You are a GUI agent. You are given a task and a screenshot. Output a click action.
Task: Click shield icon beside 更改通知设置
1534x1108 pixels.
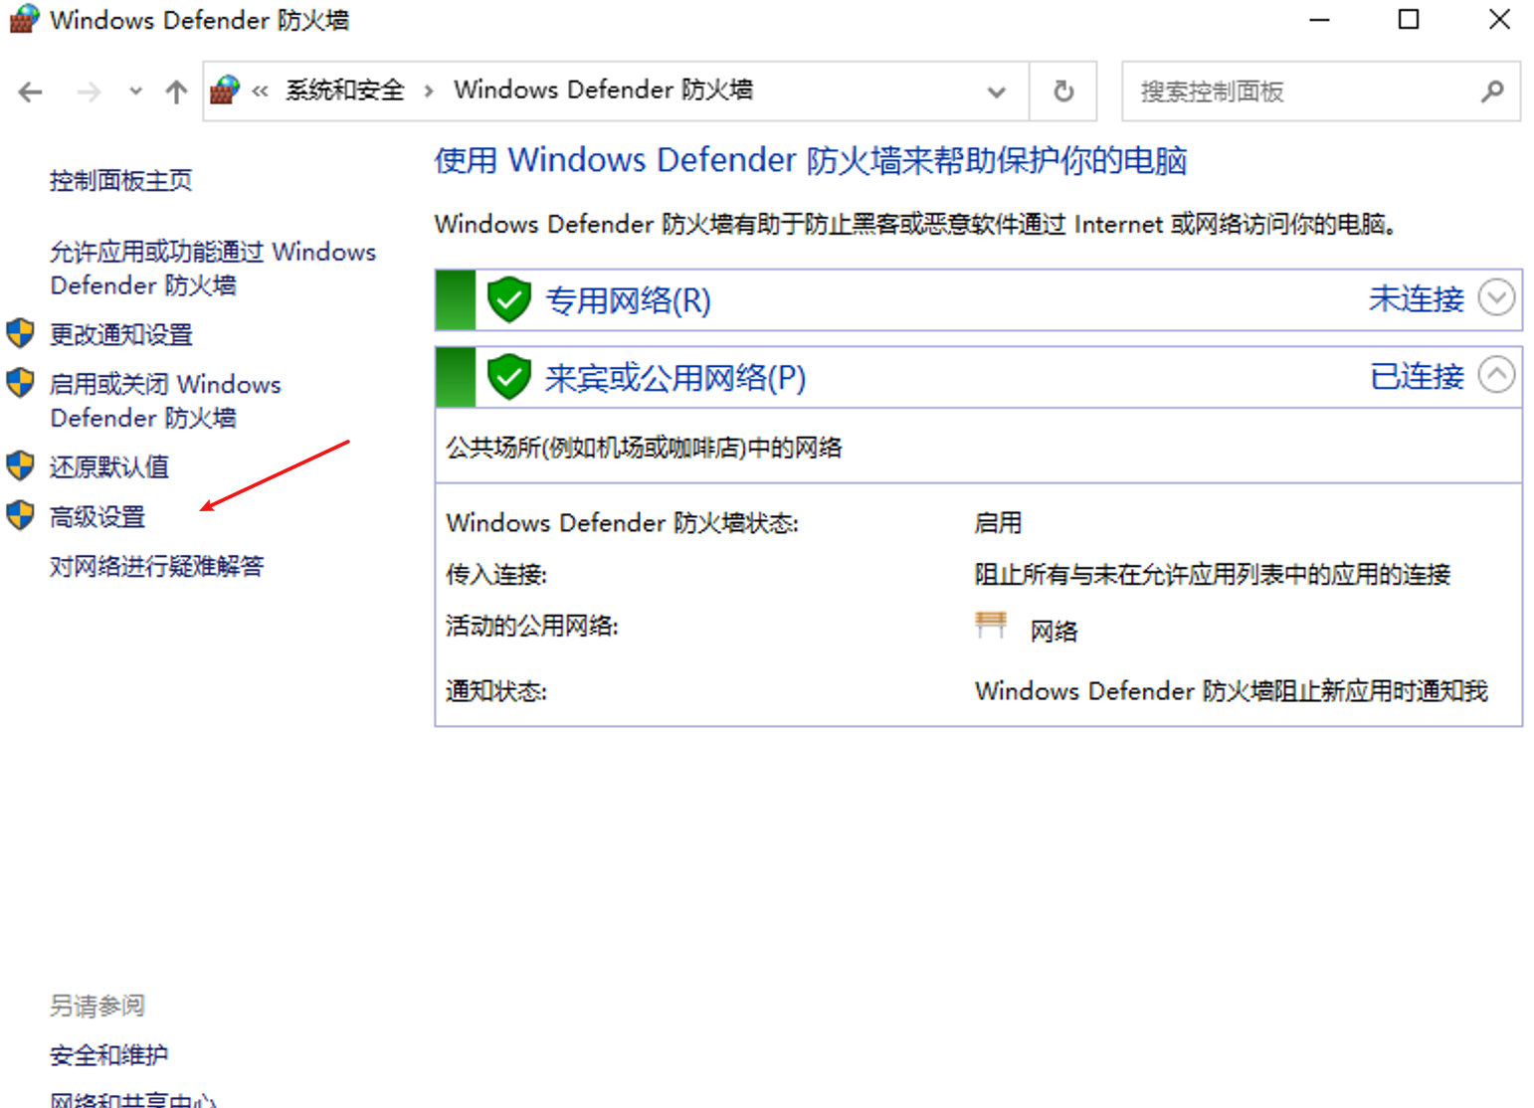point(21,333)
